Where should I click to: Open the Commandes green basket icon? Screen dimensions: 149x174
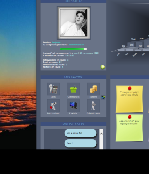tap(73, 89)
